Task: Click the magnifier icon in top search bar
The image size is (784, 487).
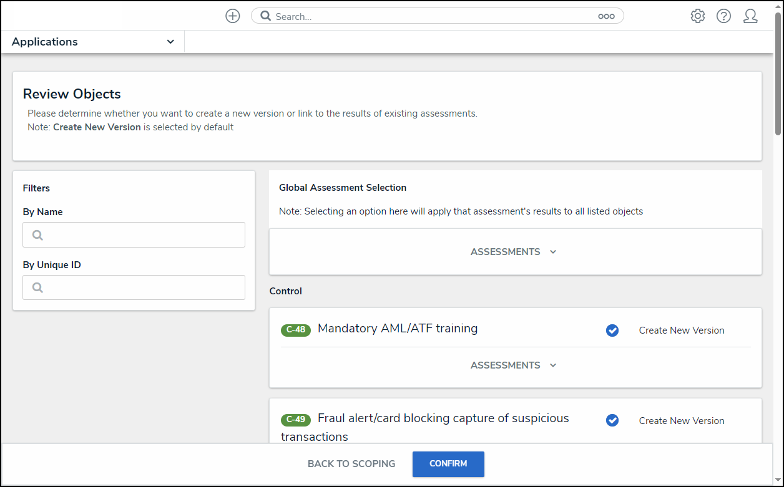Action: coord(266,16)
